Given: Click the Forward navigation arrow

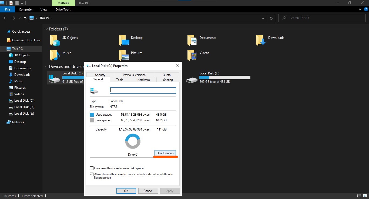Looking at the screenshot, I should pyautogui.click(x=13, y=18).
